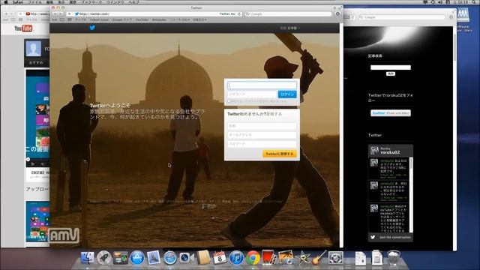Image resolution: width=480 pixels, height=270 pixels.
Task: Click the 記事検索 text box in blog sidebar
Action: [391, 67]
